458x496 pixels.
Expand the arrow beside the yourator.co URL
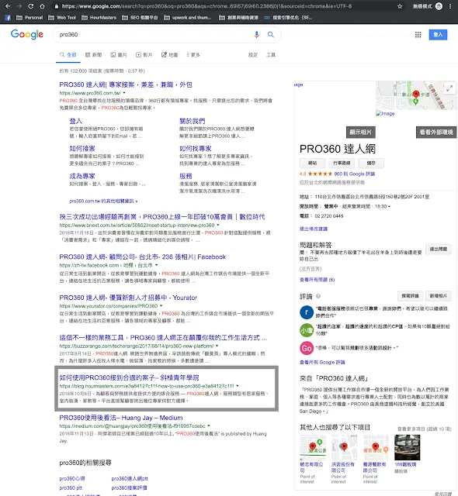point(161,306)
